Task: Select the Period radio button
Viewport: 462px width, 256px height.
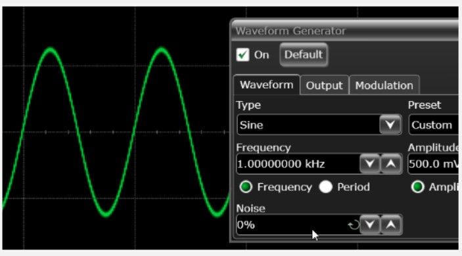Action: point(325,187)
